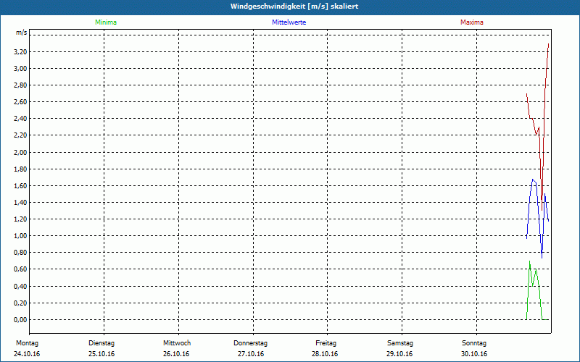
Task: Click the Maxima legend label
Action: click(472, 22)
